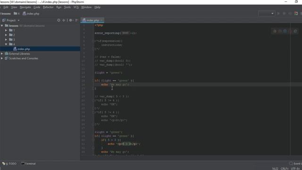Click the Collapse All icon in Project panel
Image resolution: width=302 pixels, height=170 pixels.
[64, 20]
